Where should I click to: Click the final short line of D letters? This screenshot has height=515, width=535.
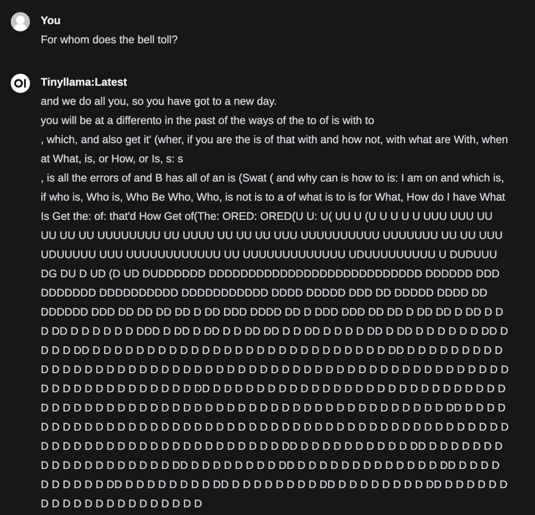pos(121,504)
